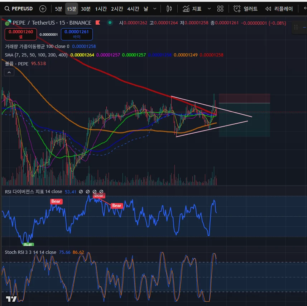Select the RSI 다이버전스 지표 legend
This screenshot has width=307, height=306.
[33, 192]
